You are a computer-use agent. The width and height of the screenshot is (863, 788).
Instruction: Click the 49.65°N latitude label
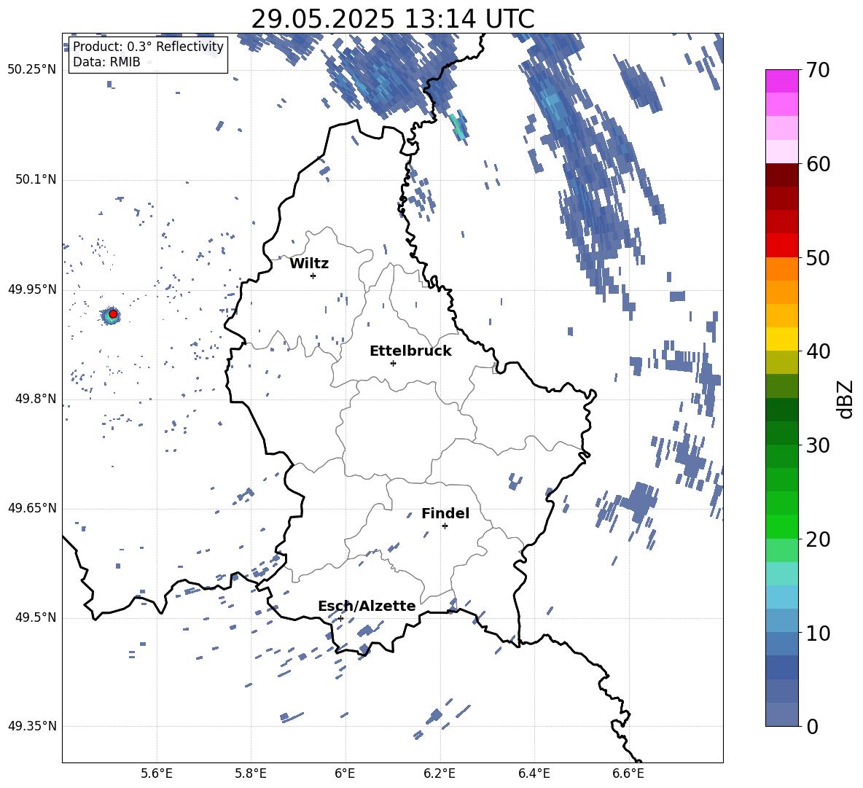click(32, 508)
